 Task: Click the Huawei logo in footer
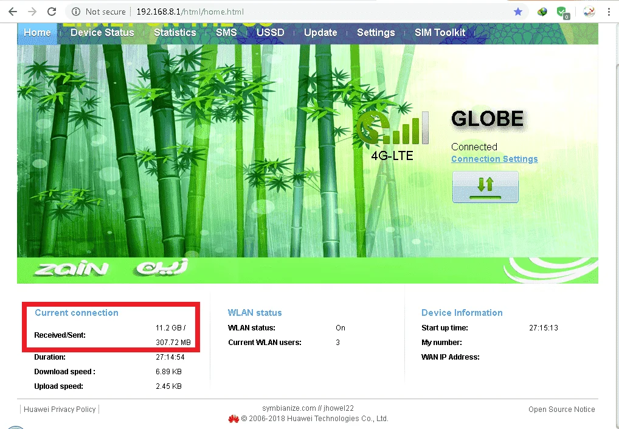233,419
